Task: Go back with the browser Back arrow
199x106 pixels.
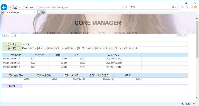Action: [4, 7]
